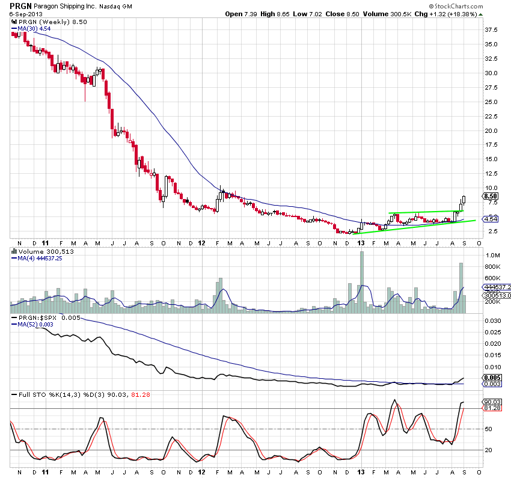Click the Low 7.02 header value

pyautogui.click(x=307, y=14)
